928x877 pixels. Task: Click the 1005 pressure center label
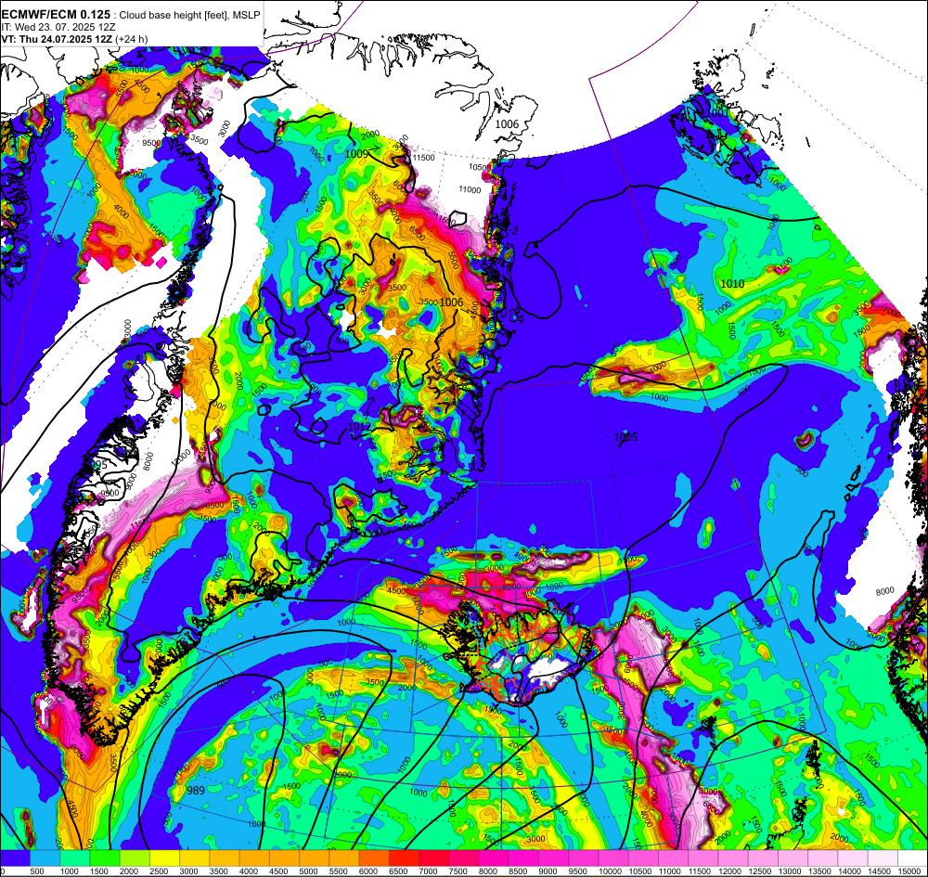625,437
